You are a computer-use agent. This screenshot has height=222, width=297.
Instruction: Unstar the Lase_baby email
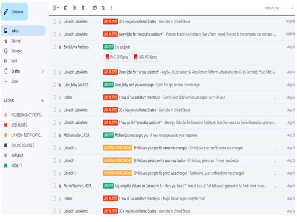click(x=60, y=85)
